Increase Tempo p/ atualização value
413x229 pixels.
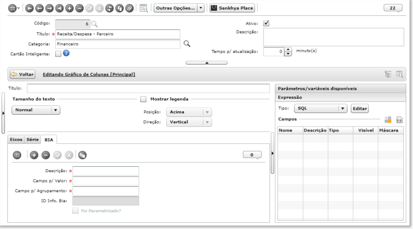(x=288, y=49)
